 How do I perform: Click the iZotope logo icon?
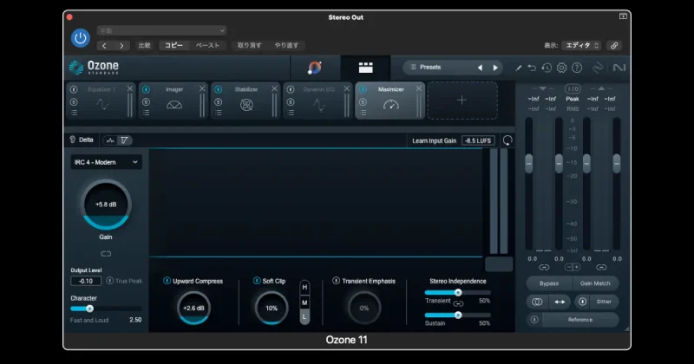(x=598, y=68)
